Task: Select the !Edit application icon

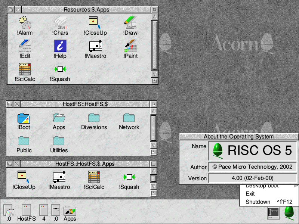Action: click(25, 49)
